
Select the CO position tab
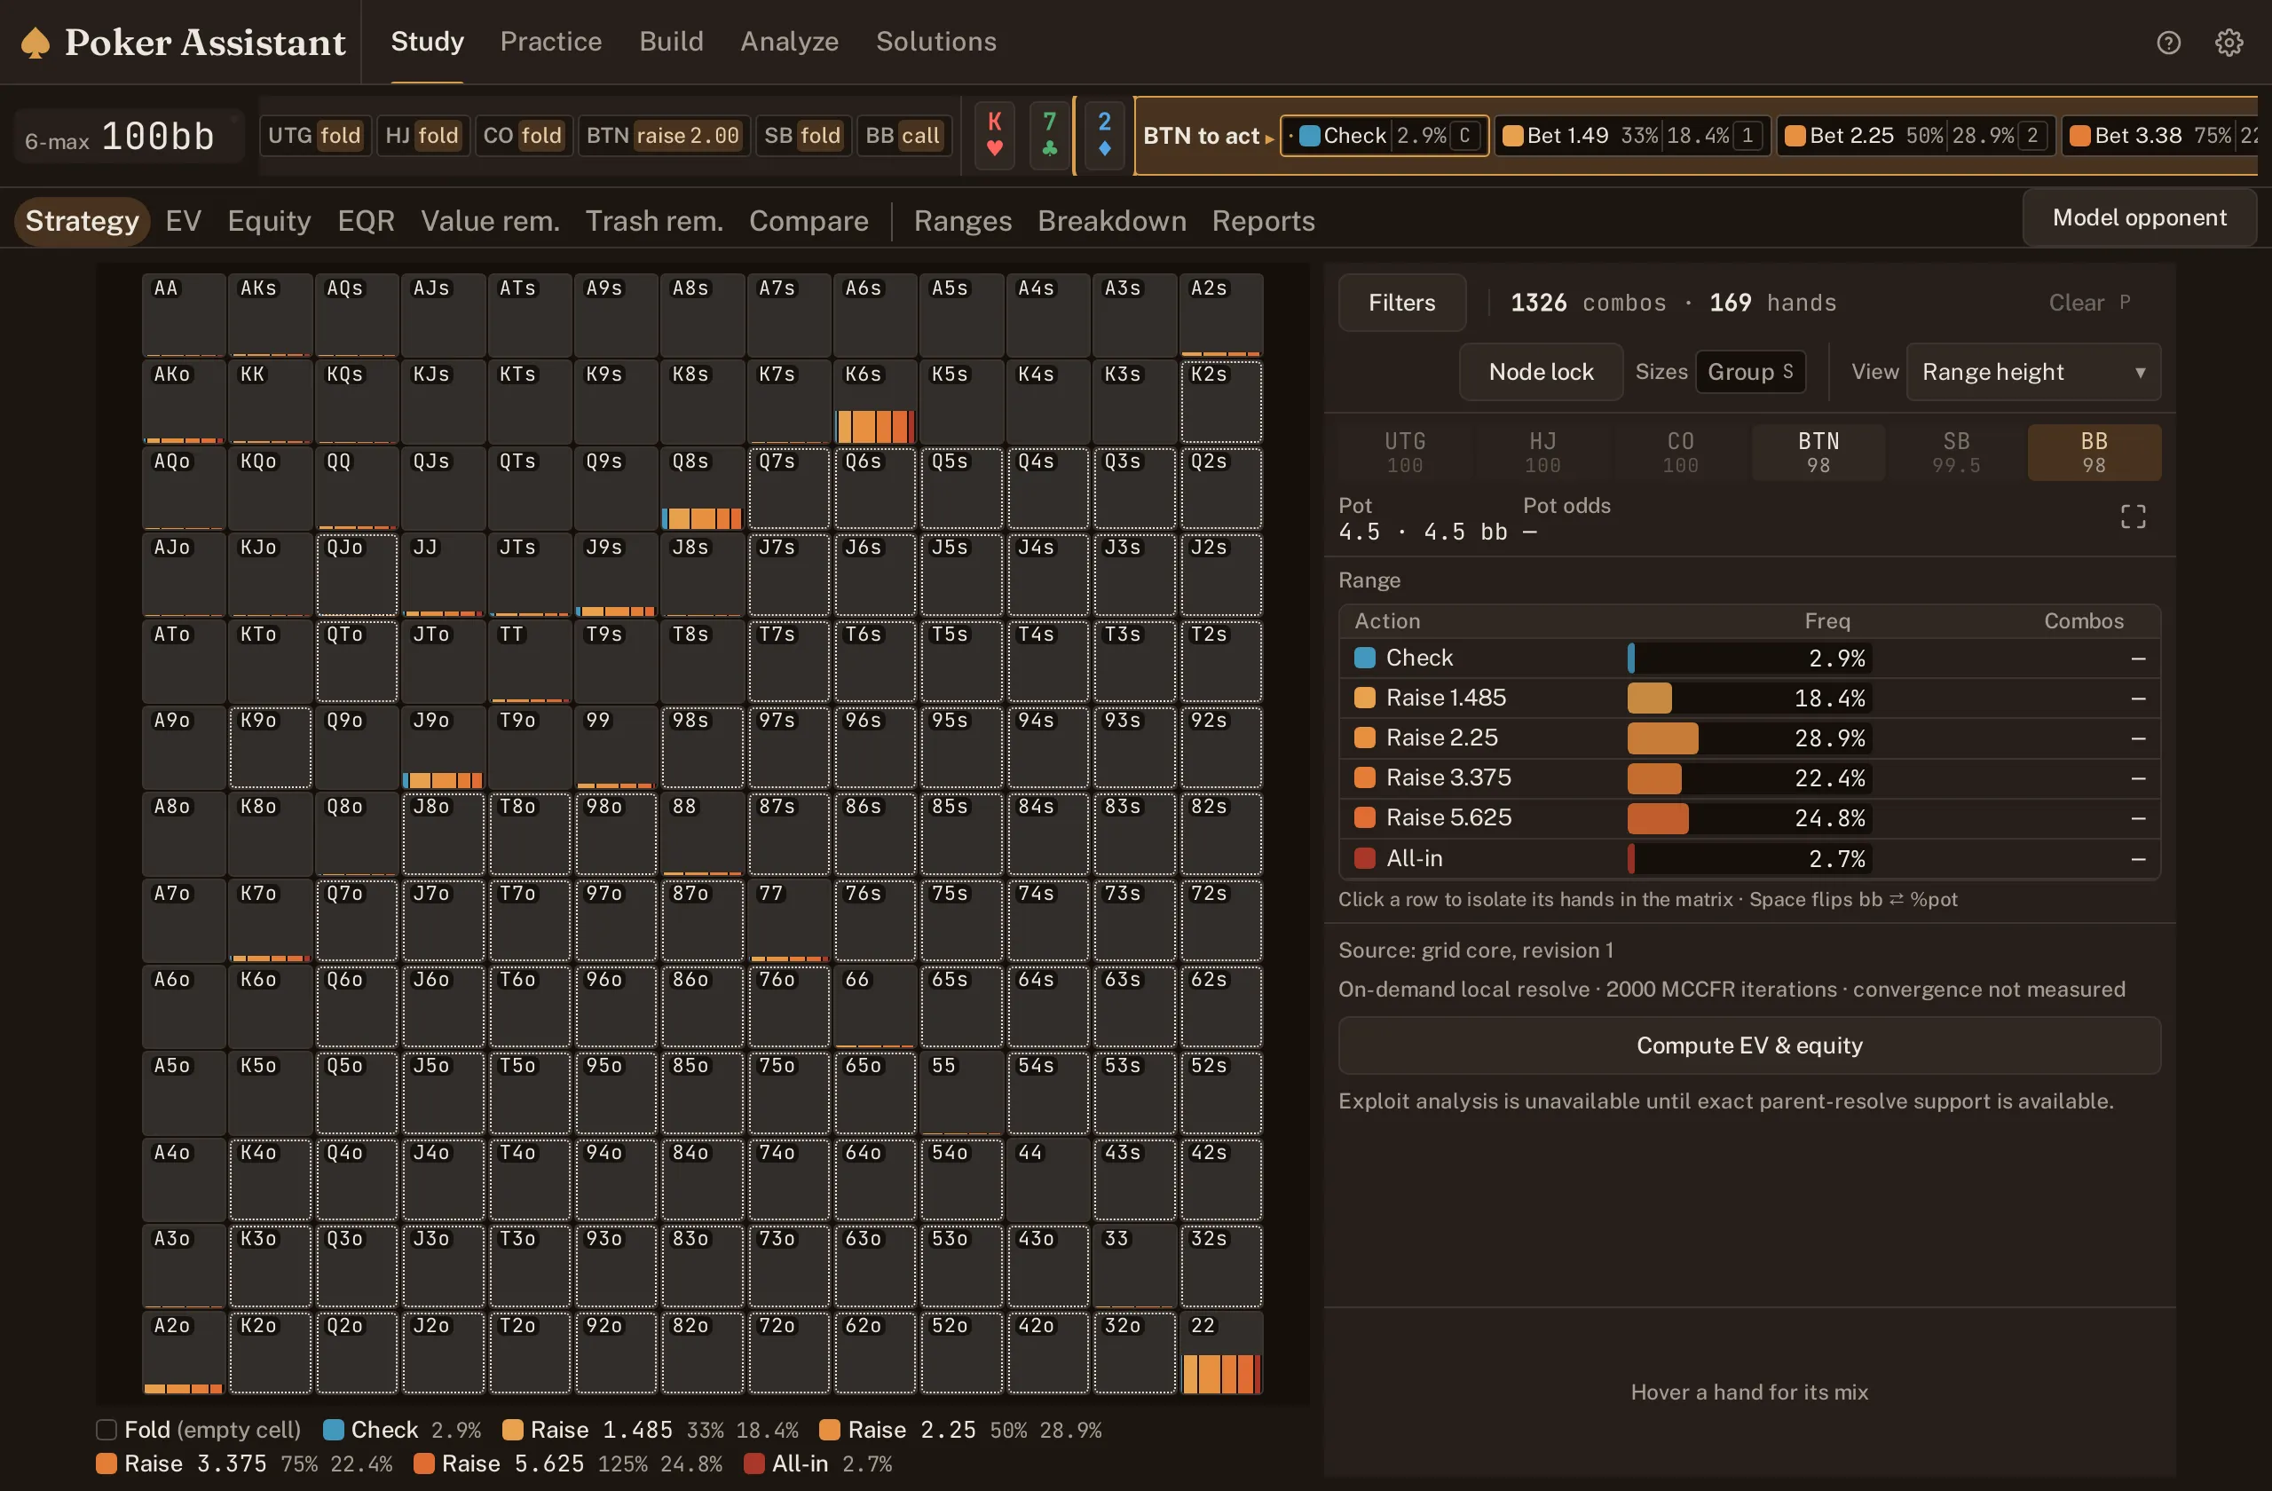point(1680,453)
